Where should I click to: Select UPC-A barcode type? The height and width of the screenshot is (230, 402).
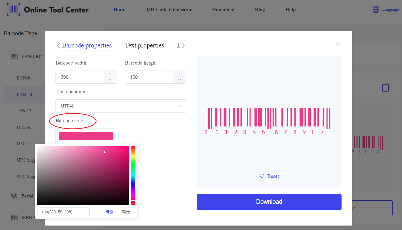pos(24,127)
